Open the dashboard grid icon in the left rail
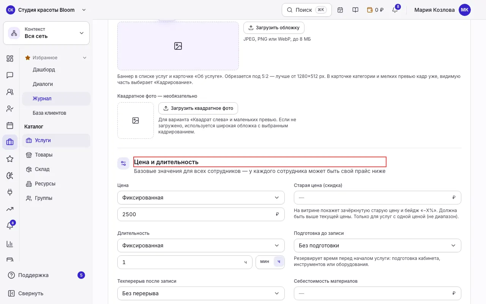Screen dimensions: 486x304 click(10, 59)
